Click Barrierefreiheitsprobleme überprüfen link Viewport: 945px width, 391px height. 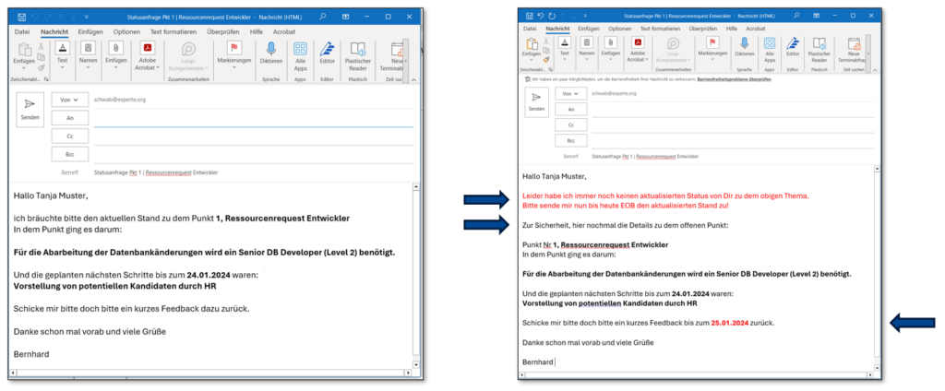(x=734, y=79)
